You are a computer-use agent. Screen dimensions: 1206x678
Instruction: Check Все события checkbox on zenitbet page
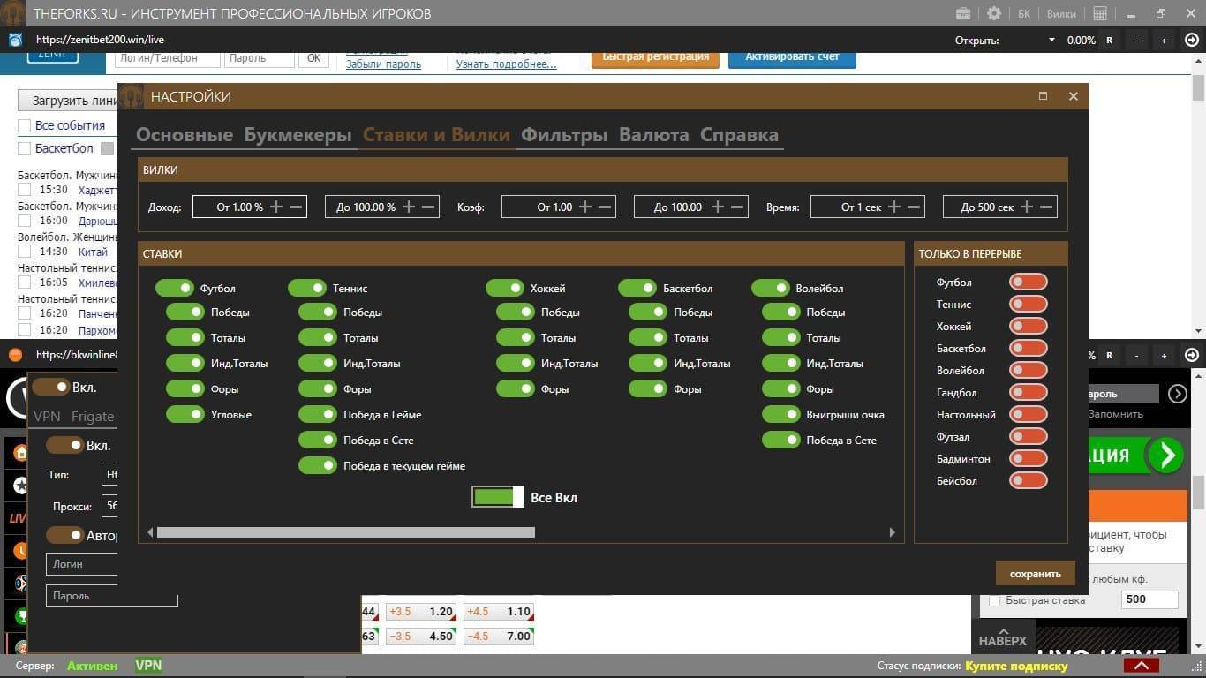click(25, 125)
